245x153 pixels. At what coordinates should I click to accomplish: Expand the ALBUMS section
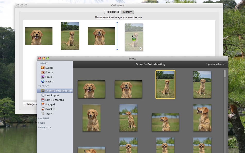click(x=39, y=118)
